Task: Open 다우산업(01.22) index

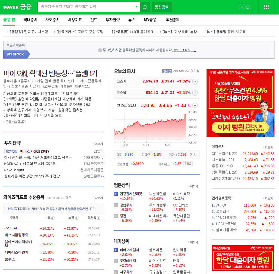Action: tap(224, 154)
